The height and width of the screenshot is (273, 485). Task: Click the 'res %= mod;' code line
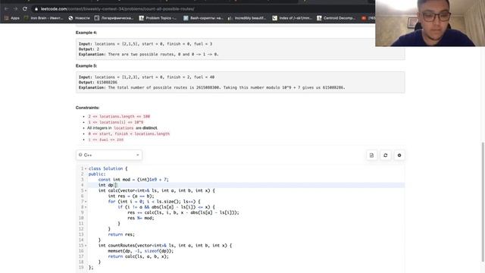[140, 218]
